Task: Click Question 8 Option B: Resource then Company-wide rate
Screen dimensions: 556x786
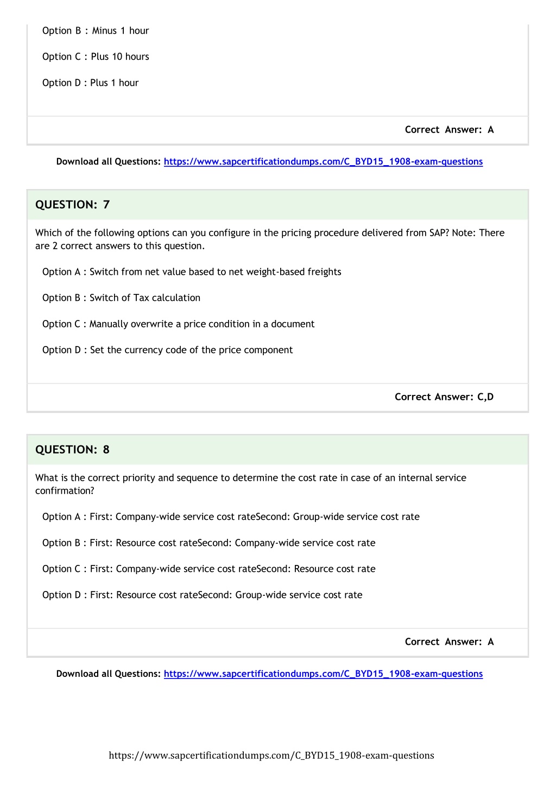Action: (x=208, y=543)
